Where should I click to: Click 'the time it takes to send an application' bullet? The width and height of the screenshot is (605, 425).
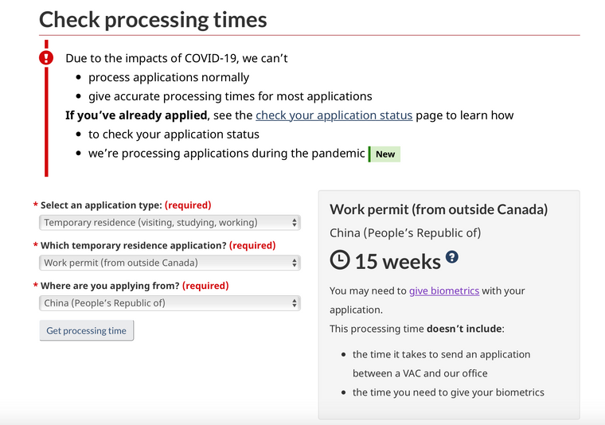441,364
